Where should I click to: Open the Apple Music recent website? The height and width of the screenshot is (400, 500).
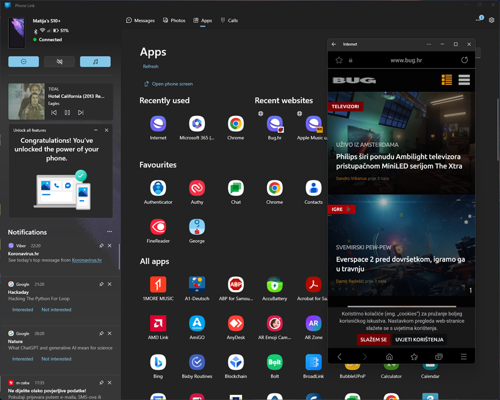pyautogui.click(x=313, y=124)
